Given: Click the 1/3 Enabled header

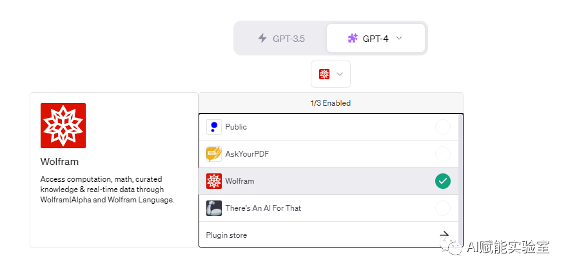Looking at the screenshot, I should click(x=331, y=103).
